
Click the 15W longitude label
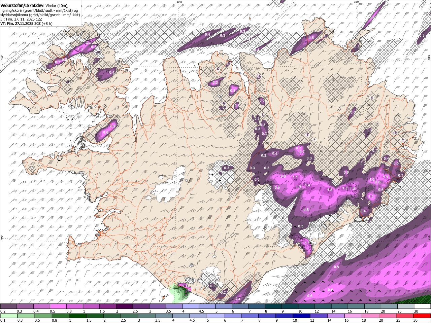[357, 2]
